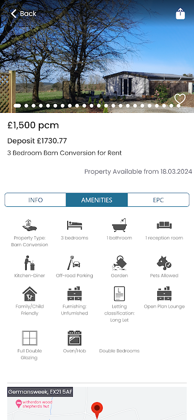Open witherdon wood shepherds hut map label
The image size is (194, 420).
pyautogui.click(x=34, y=404)
